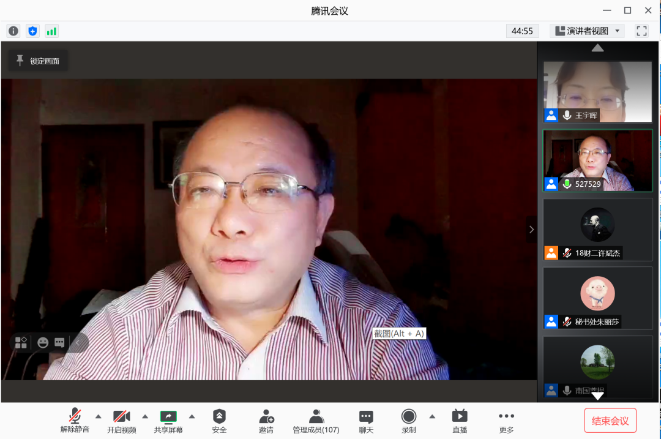Image resolution: width=661 pixels, height=439 pixels.
Task: Open the 更多 more options menu
Action: click(506, 421)
